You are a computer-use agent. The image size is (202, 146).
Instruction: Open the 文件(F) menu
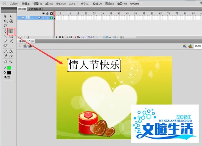pos(14,4)
